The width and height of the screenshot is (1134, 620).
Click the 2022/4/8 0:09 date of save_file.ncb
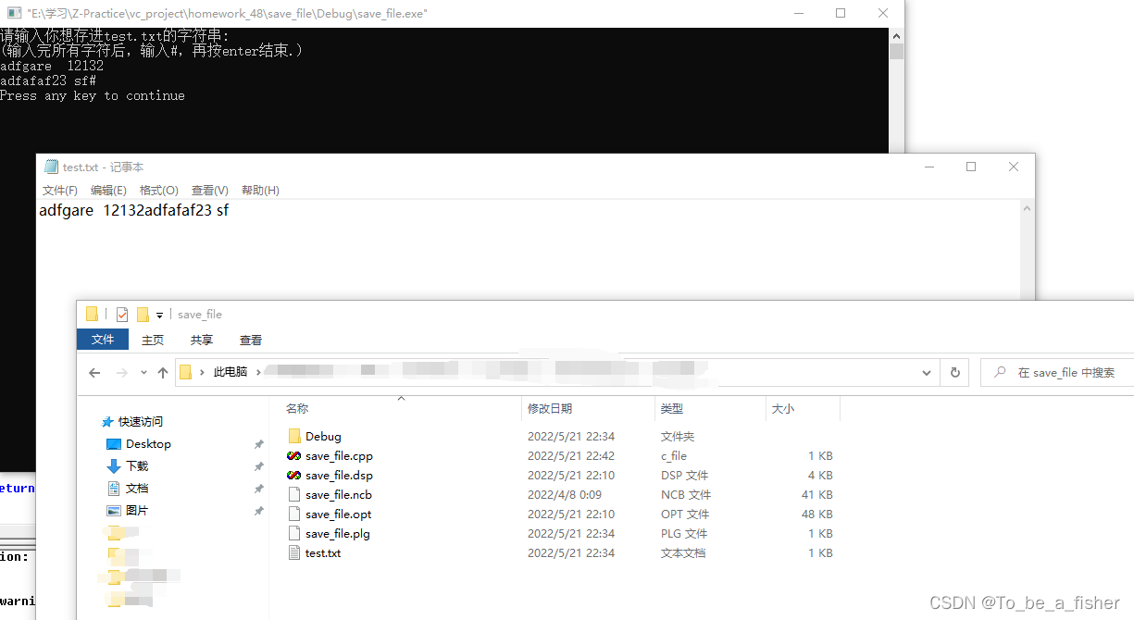(565, 494)
